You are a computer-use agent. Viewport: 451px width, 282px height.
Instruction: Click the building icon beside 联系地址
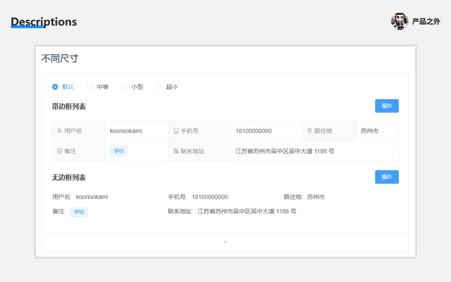[176, 151]
